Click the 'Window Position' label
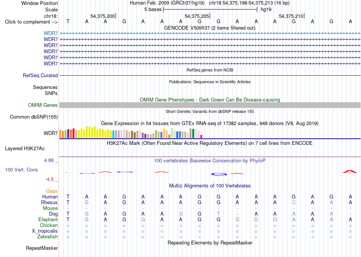Image resolution: width=361 pixels, height=257 pixels. pyautogui.click(x=40, y=3)
